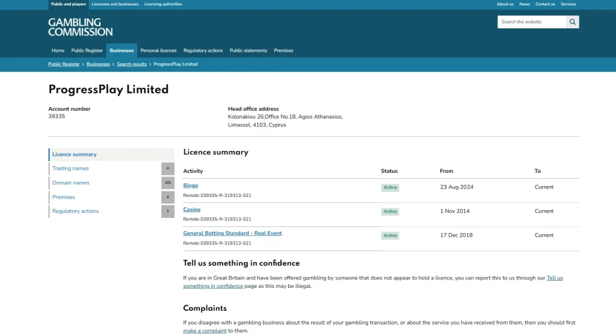The width and height of the screenshot is (616, 336).
Task: Open General Betting Standard - Real Event link
Action: [x=232, y=233]
